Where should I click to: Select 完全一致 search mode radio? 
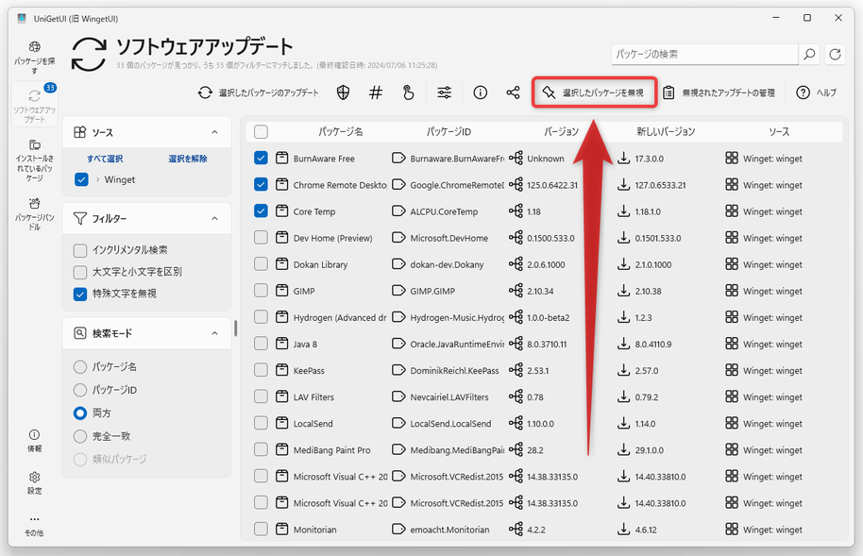[x=80, y=436]
